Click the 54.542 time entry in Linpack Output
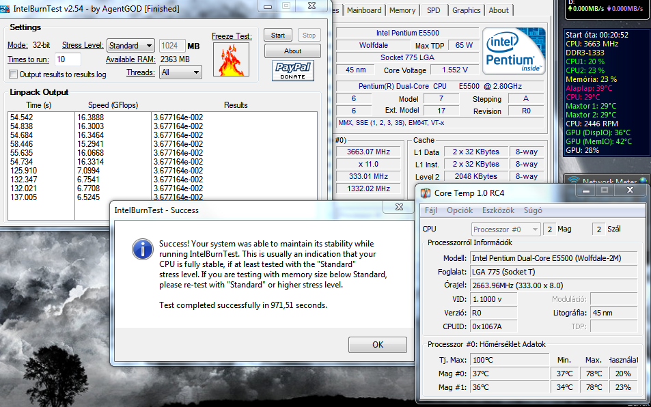Viewport: 651px width, 407px height. 22,117
